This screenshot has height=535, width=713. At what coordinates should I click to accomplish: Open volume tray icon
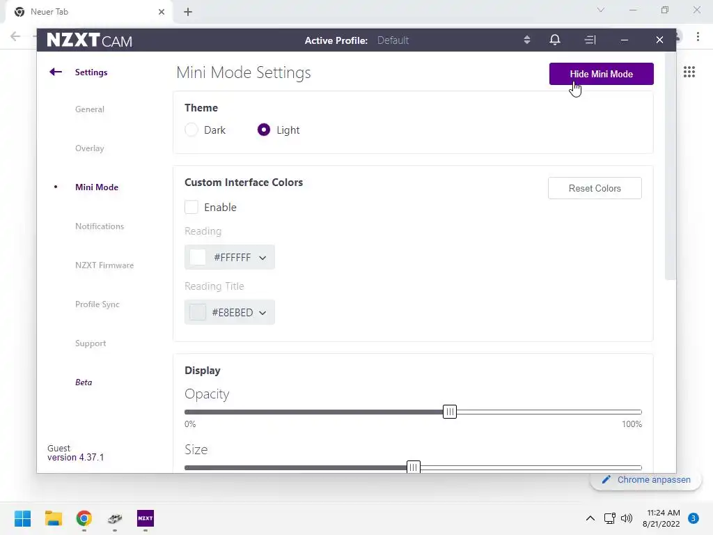627,518
